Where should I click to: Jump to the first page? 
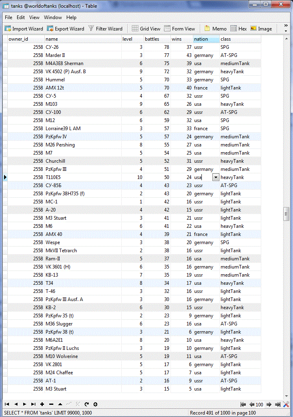pos(243,404)
